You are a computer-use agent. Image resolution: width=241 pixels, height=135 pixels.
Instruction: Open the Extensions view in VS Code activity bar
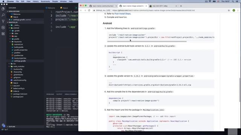[x=3, y=34]
